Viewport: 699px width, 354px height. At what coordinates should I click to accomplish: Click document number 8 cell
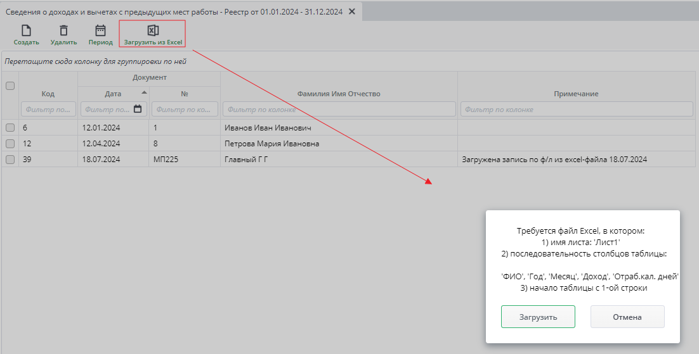click(185, 143)
